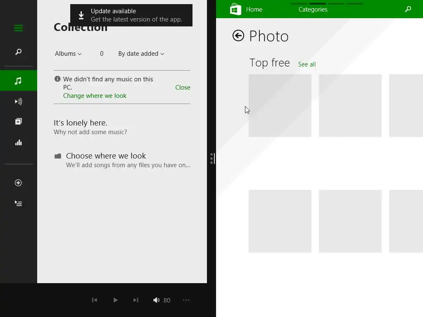Image resolution: width=423 pixels, height=317 pixels.
Task: Open second tile in second row
Action: (350, 221)
